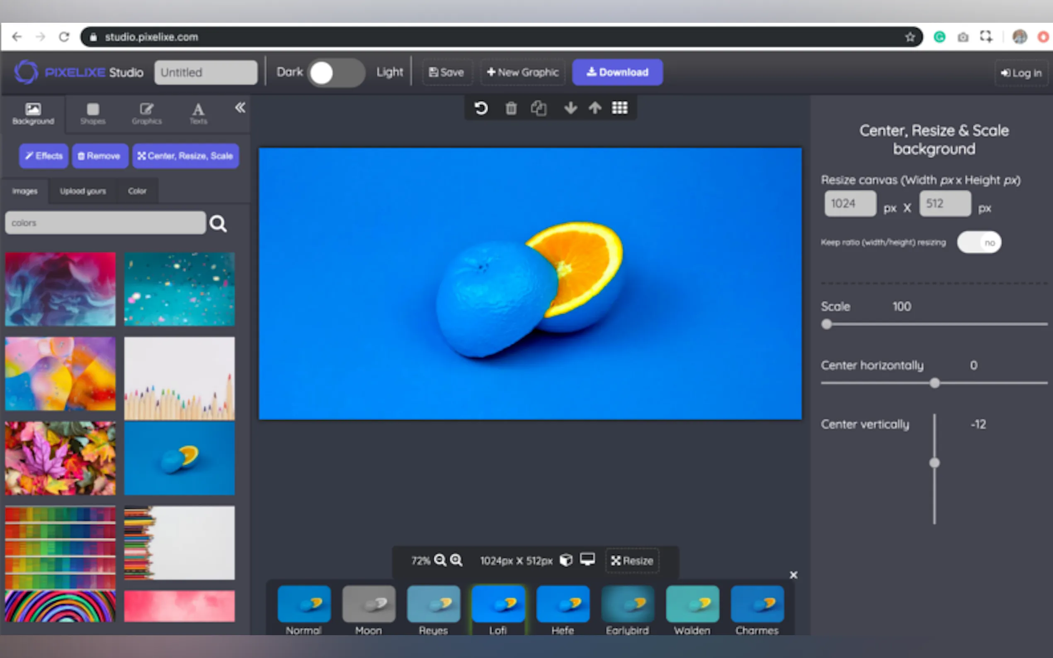Click the undo/reset rotate arrow icon

480,108
